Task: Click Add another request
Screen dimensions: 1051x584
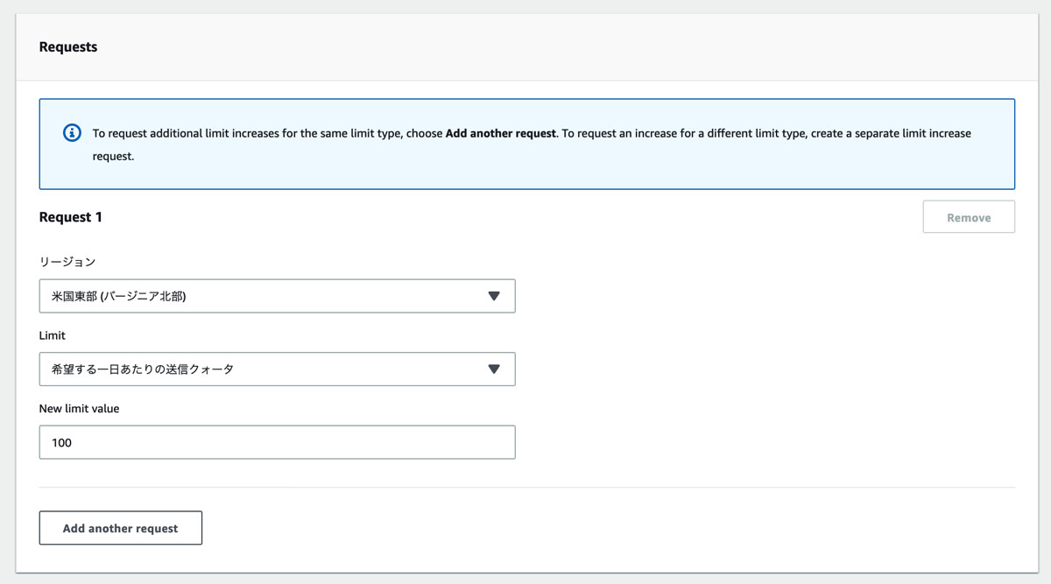Action: click(120, 527)
